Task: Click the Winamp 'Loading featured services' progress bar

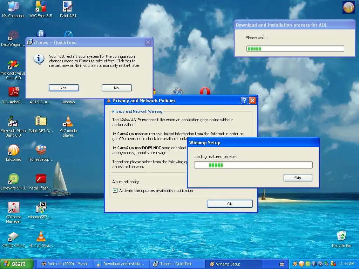Action: coord(253,165)
